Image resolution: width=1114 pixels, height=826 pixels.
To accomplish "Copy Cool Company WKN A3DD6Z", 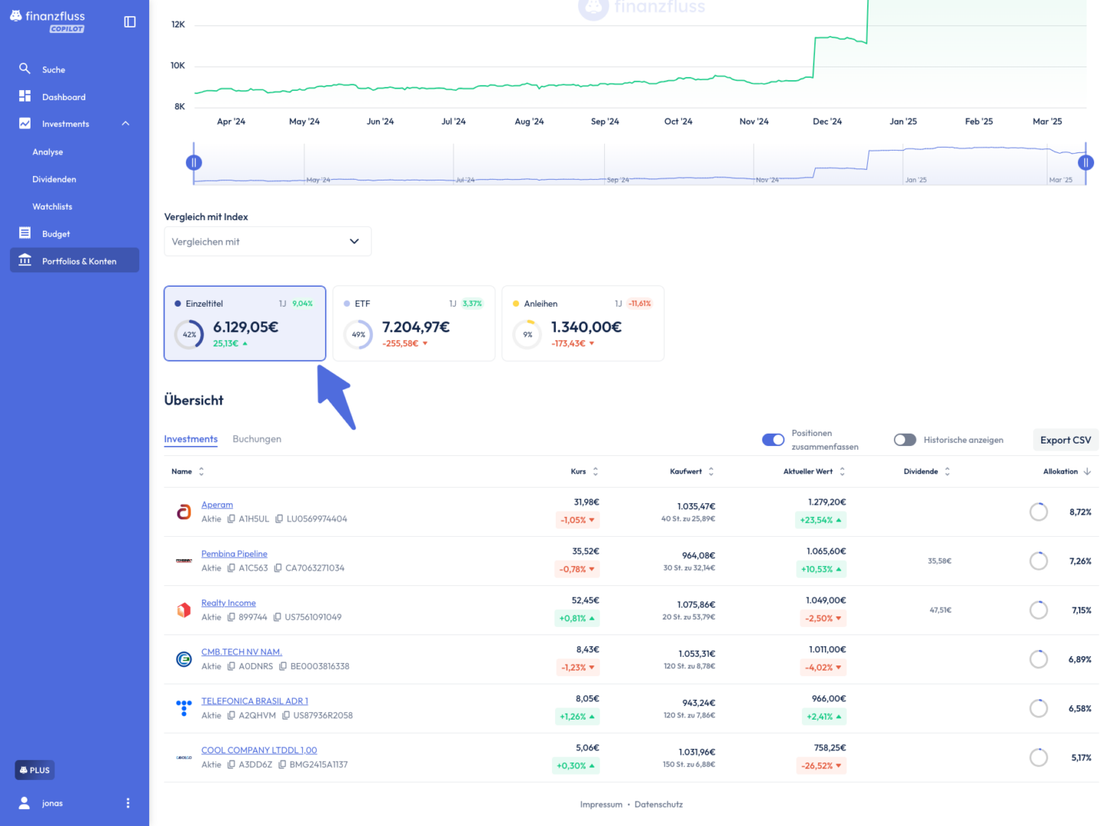I will (x=231, y=765).
